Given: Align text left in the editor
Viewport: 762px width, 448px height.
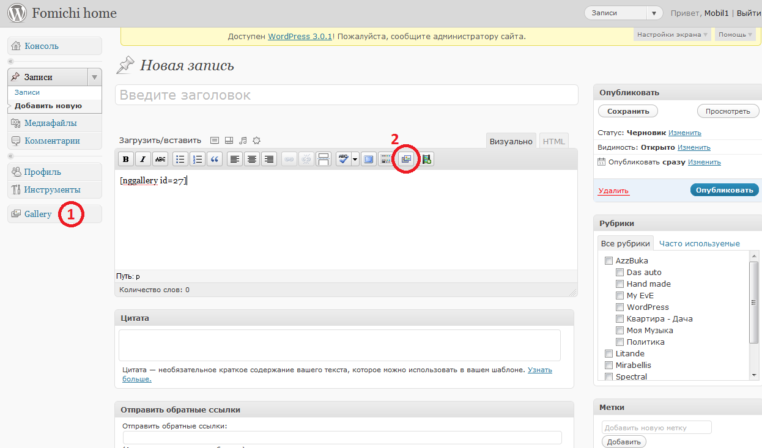Looking at the screenshot, I should pyautogui.click(x=235, y=159).
